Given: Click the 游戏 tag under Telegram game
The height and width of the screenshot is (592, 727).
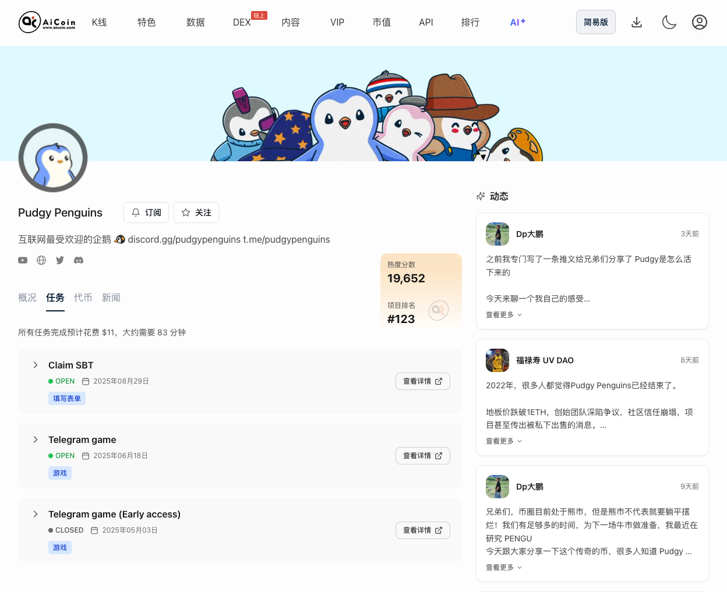Looking at the screenshot, I should pyautogui.click(x=60, y=473).
